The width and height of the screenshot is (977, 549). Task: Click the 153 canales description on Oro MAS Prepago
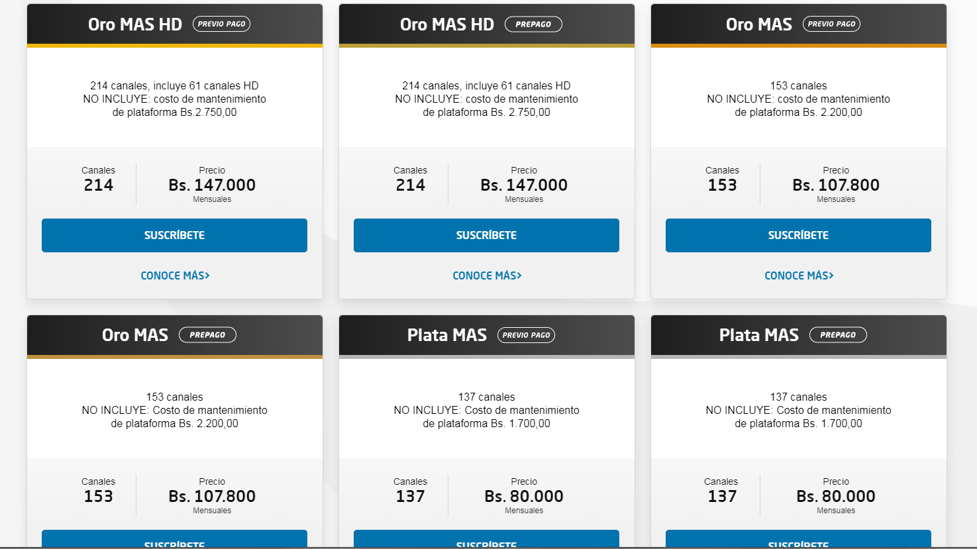click(175, 397)
